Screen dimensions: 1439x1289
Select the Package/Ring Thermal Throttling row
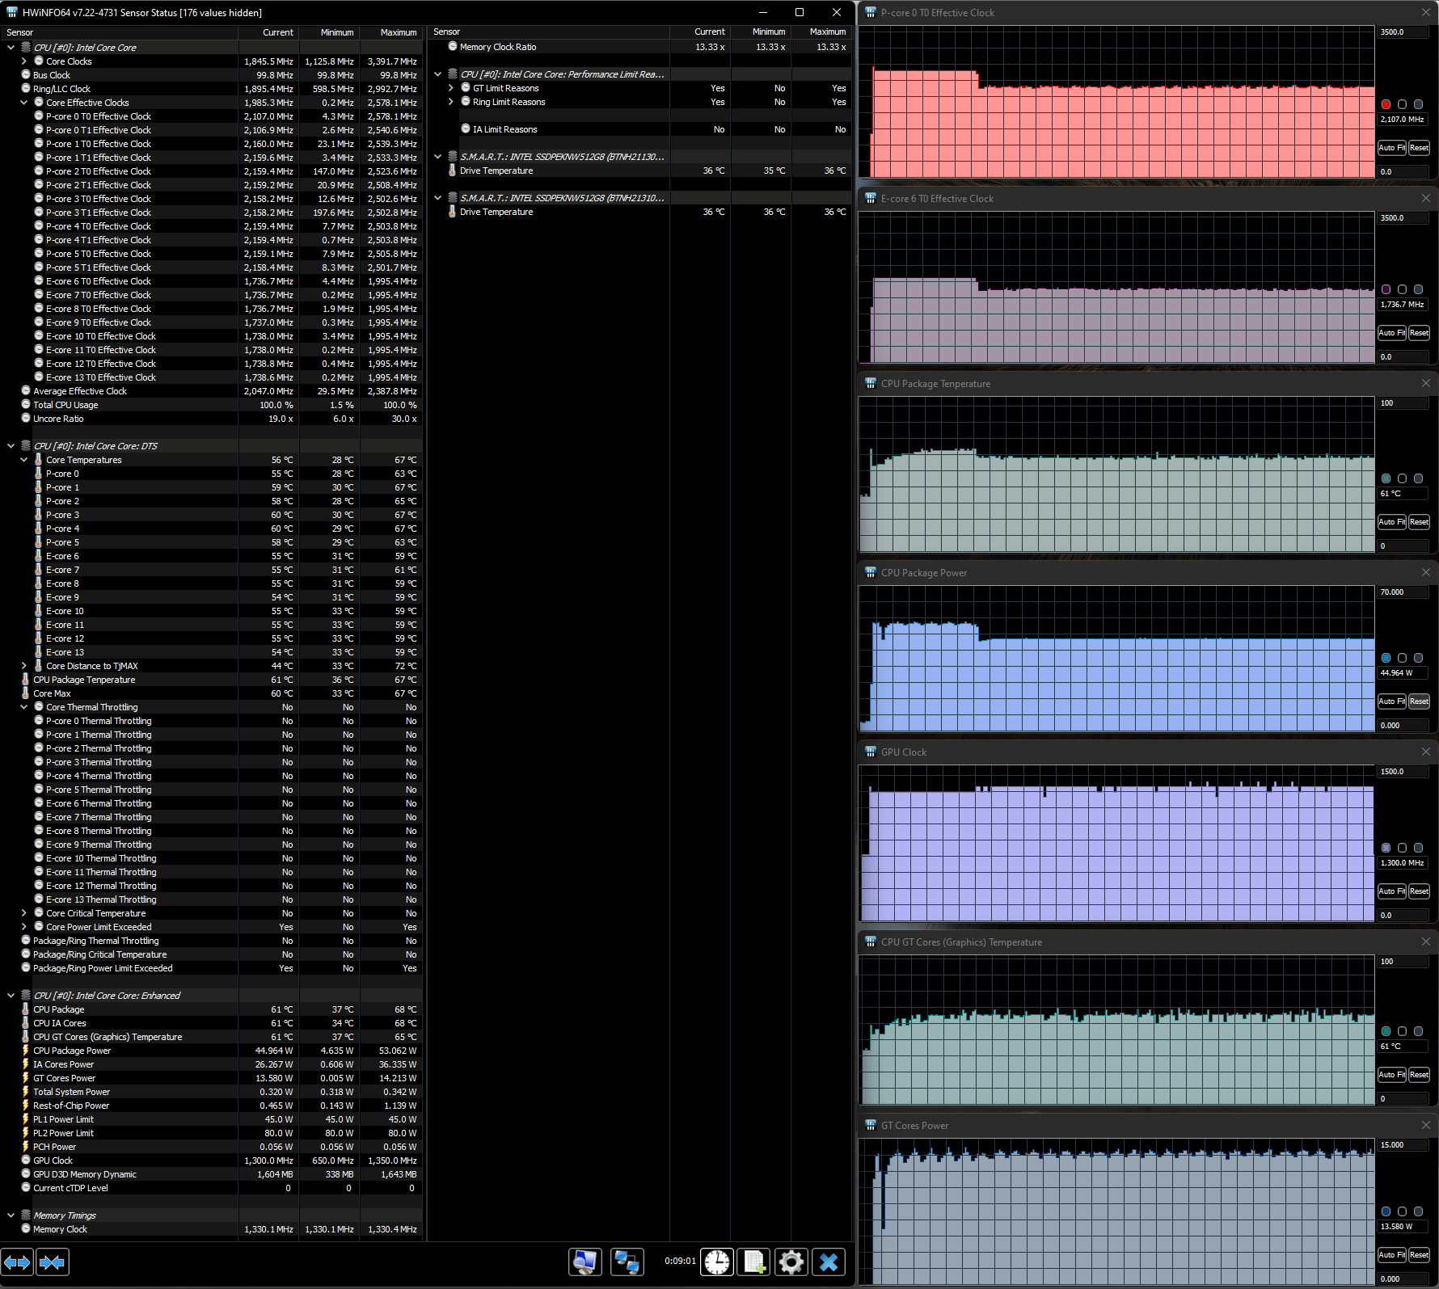212,941
